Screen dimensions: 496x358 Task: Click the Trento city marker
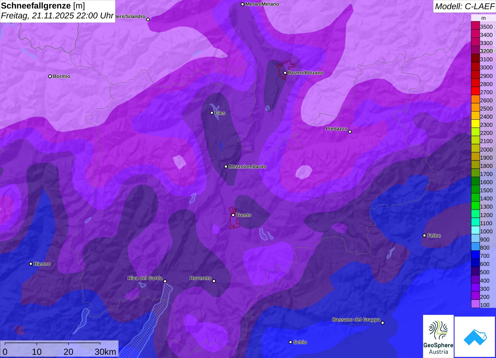pos(233,215)
